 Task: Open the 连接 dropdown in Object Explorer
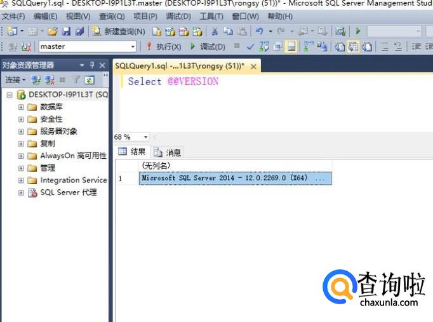pyautogui.click(x=15, y=80)
